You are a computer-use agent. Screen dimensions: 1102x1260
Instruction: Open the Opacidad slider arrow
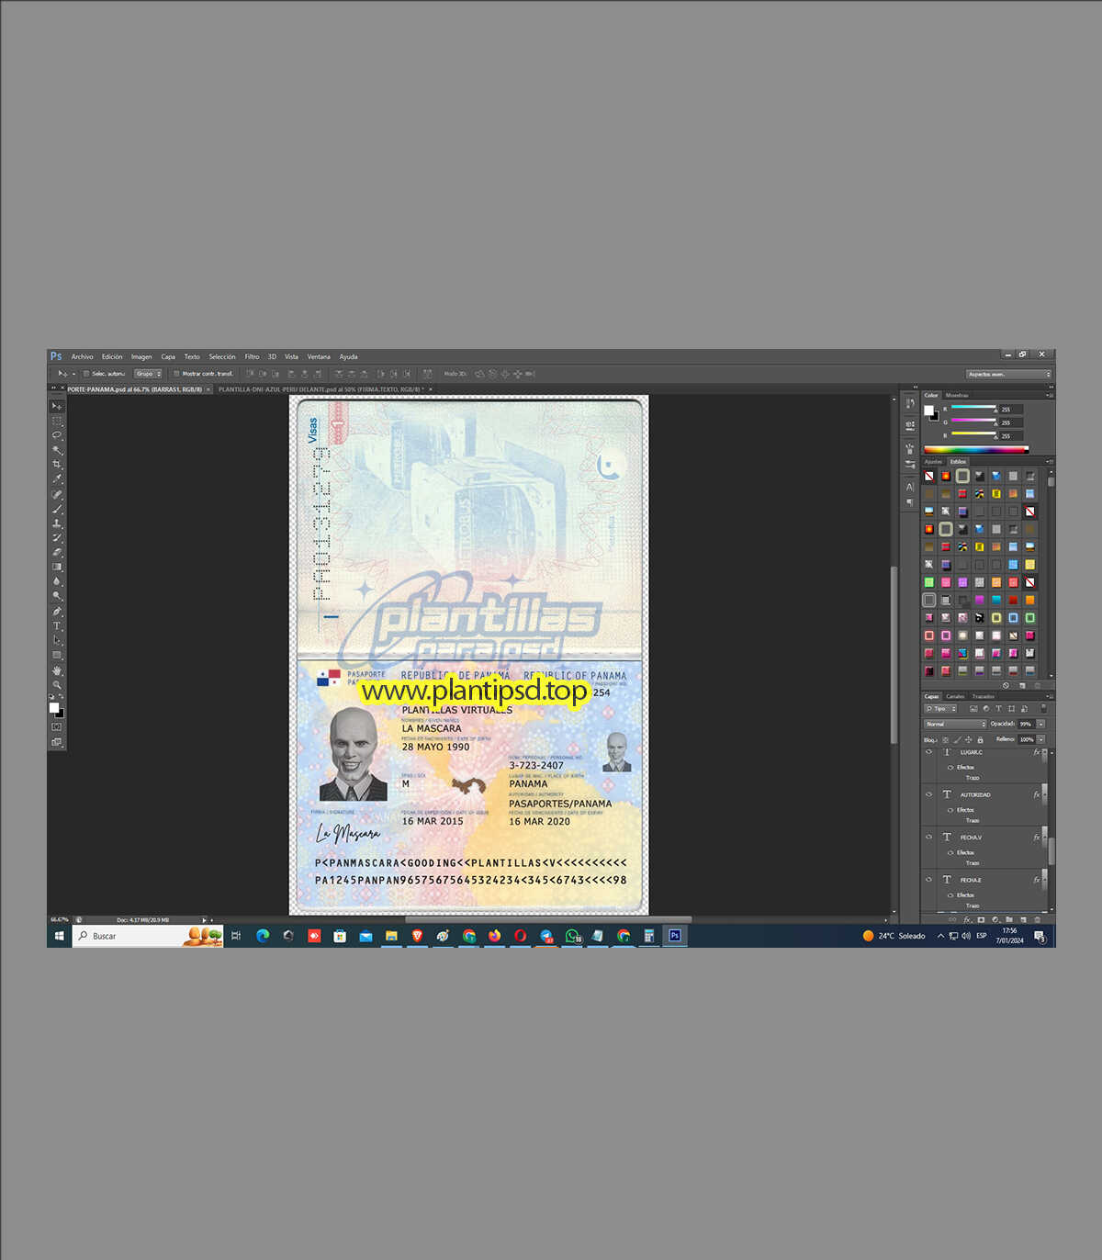(1040, 724)
